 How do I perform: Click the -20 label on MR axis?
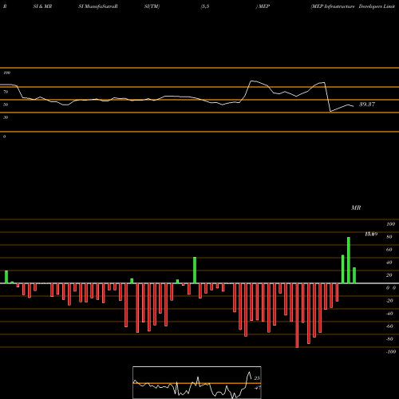tap(389, 301)
